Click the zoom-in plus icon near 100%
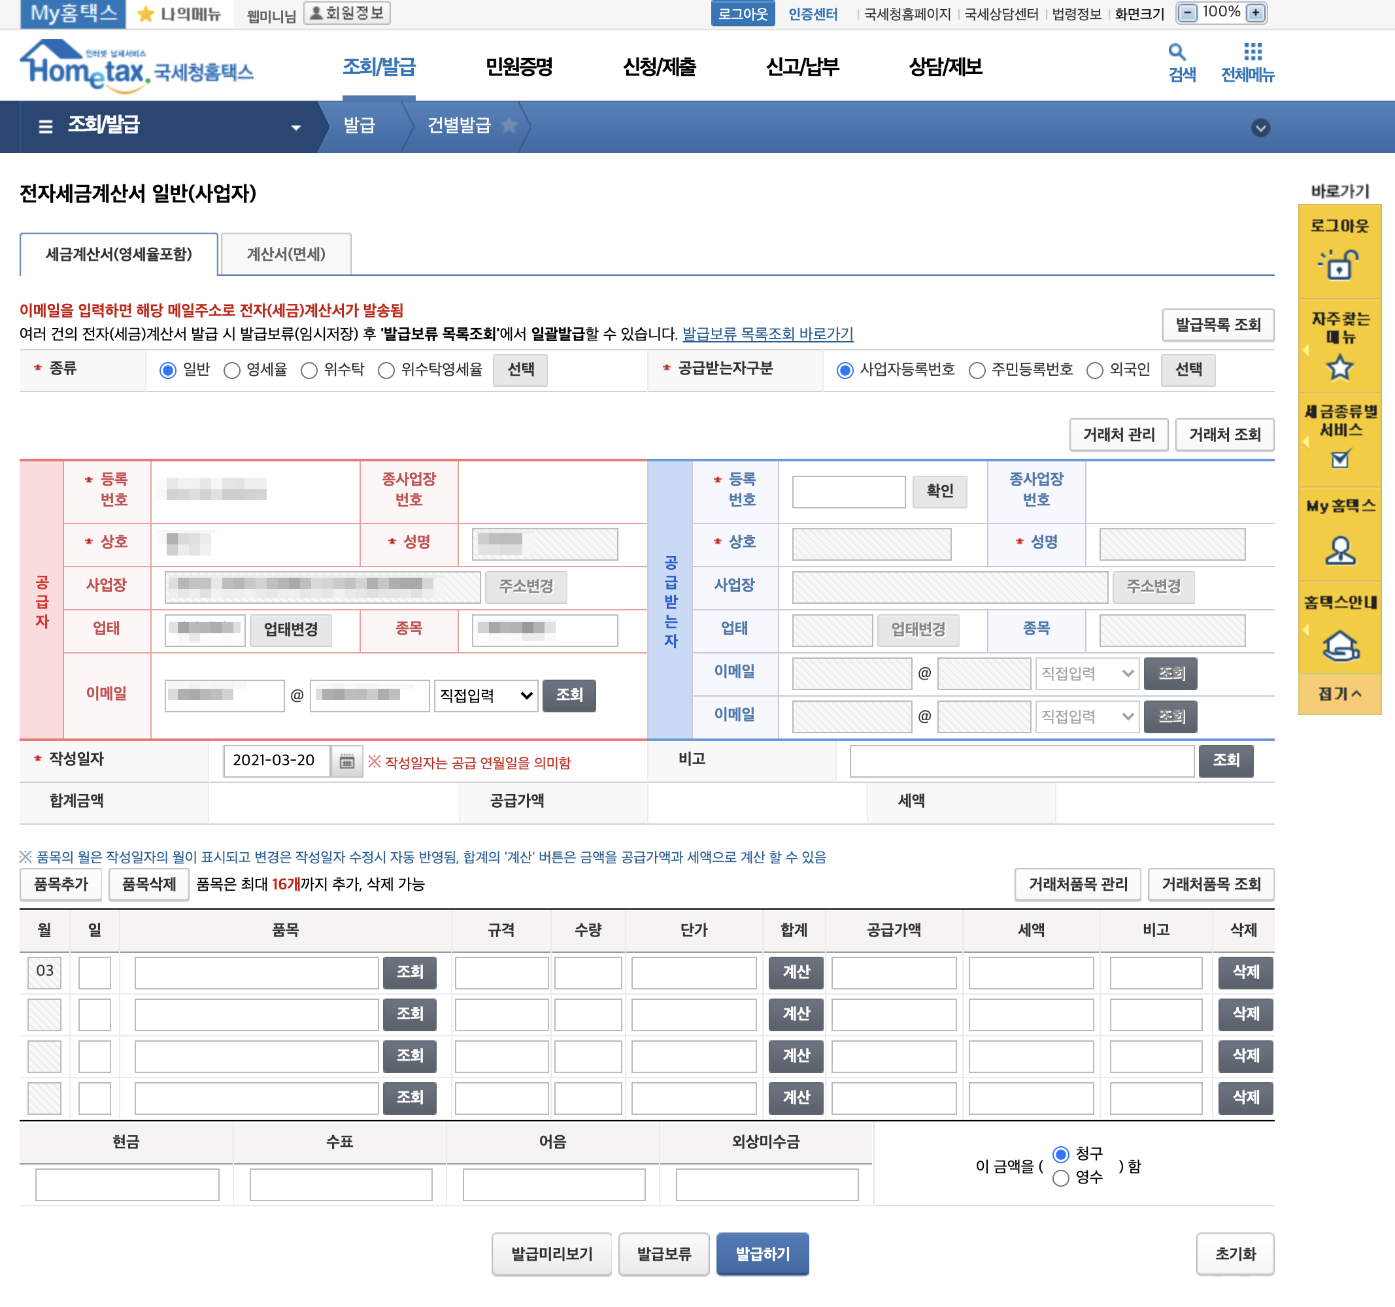Viewport: 1395px width, 1307px height. pyautogui.click(x=1255, y=12)
